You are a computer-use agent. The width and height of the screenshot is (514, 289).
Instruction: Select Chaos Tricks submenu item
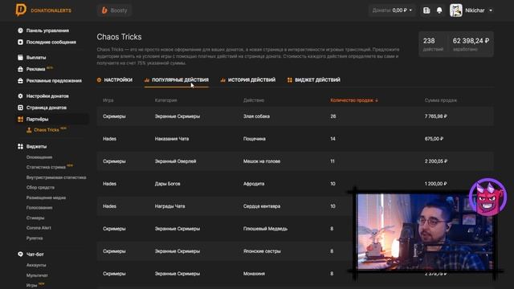pos(47,130)
